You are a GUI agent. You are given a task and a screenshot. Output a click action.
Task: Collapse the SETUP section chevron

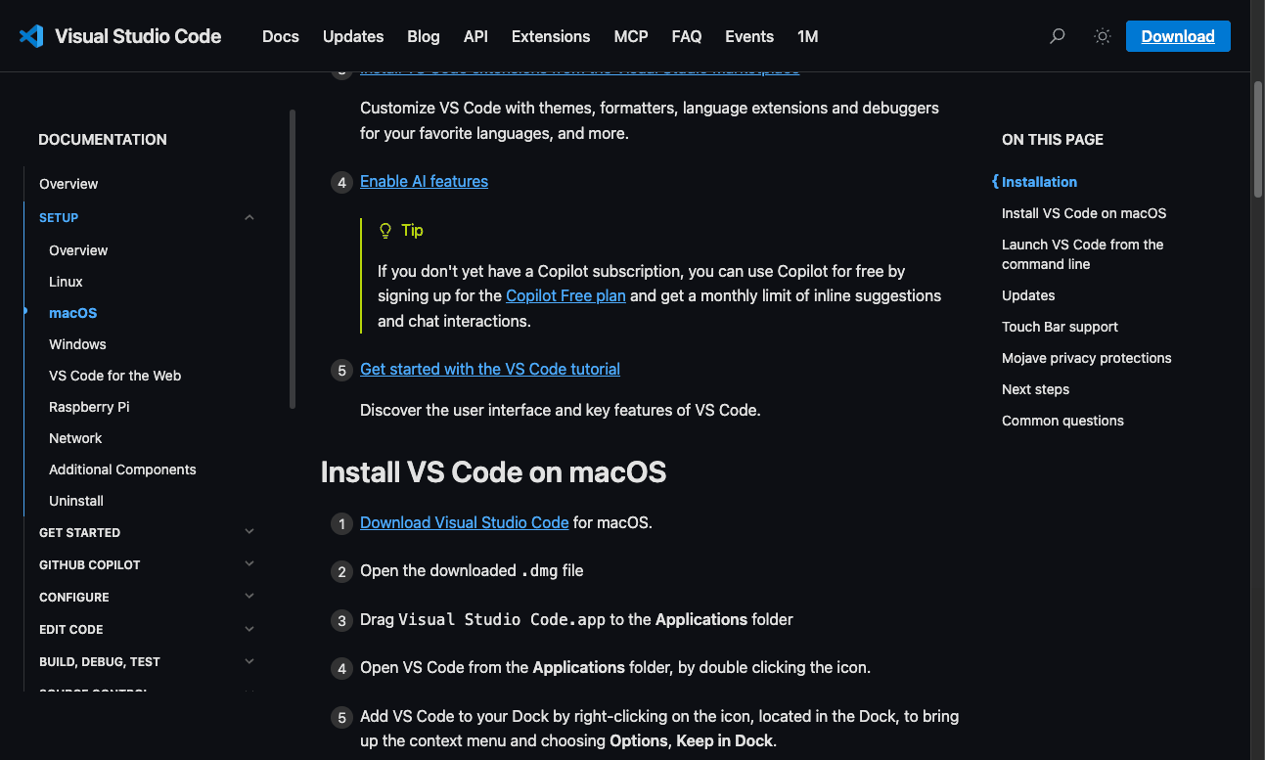tap(249, 217)
